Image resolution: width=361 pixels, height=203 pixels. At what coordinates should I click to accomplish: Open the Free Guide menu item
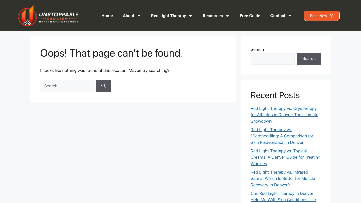(x=250, y=16)
